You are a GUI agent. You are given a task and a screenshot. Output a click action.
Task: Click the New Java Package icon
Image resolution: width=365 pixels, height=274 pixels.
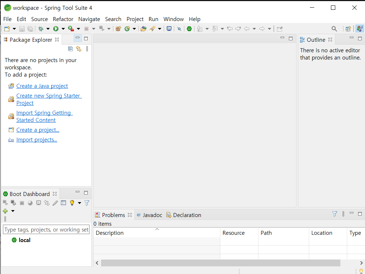click(119, 29)
